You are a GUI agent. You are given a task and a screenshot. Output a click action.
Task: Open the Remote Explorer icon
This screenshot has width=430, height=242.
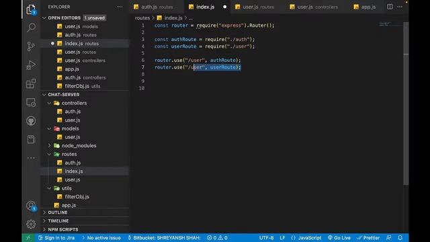pyautogui.click(x=31, y=102)
